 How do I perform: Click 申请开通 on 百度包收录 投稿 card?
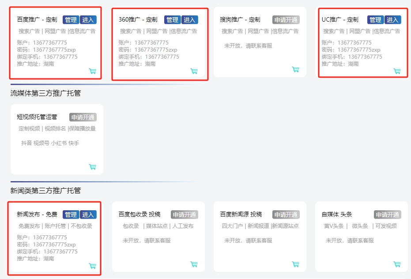pyautogui.click(x=184, y=215)
